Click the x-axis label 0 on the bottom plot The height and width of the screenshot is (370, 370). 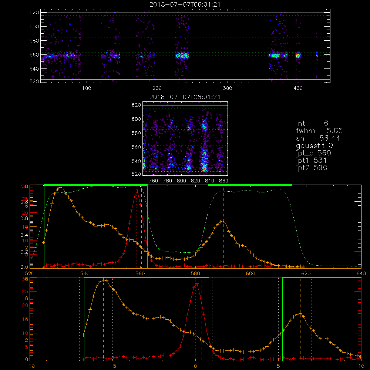tap(195, 366)
